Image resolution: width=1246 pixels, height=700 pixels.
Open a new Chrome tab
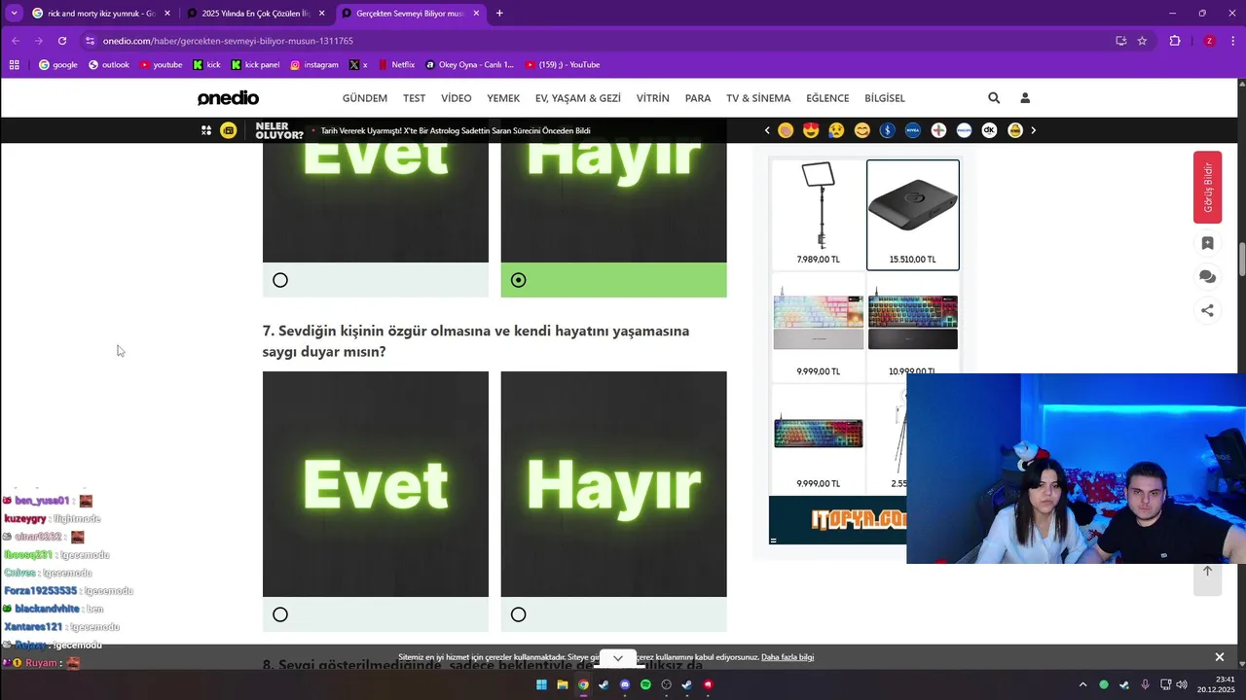pos(499,14)
